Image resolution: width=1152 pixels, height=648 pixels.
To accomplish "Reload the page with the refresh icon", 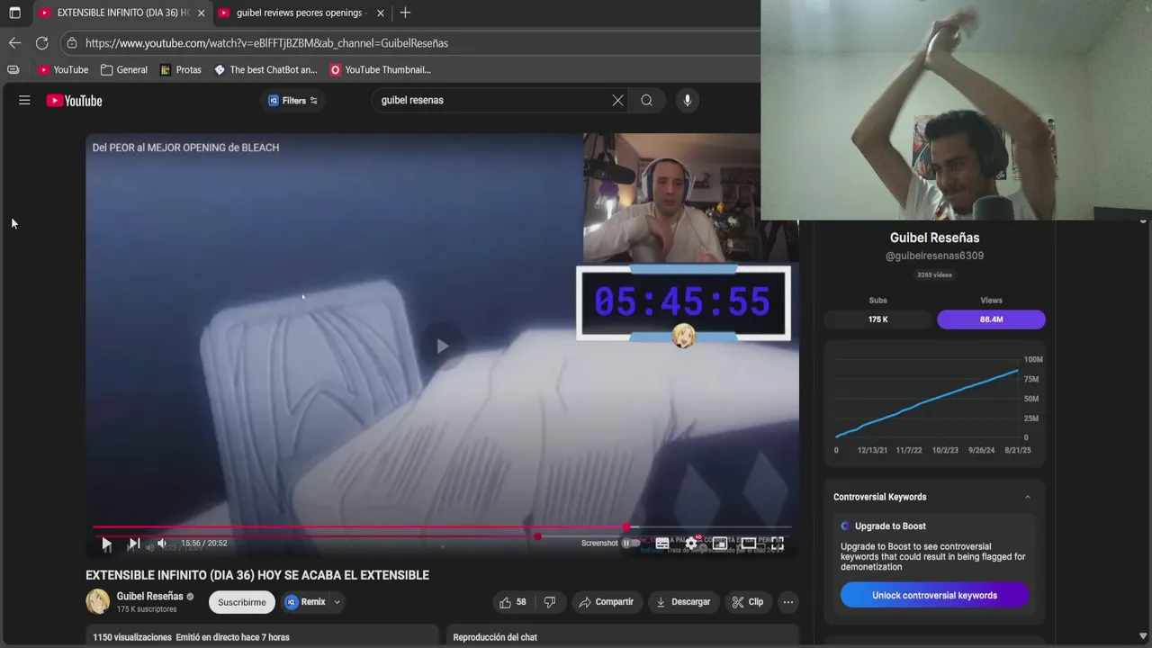I will pyautogui.click(x=41, y=42).
